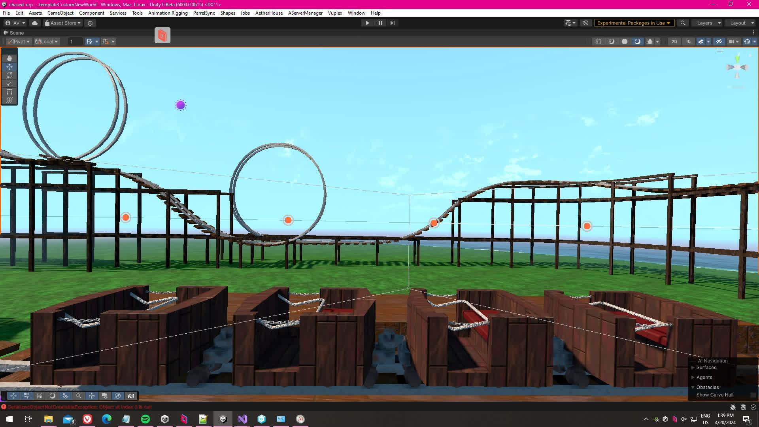Open the Pivot handle position dropdown
The height and width of the screenshot is (427, 759).
[19, 42]
